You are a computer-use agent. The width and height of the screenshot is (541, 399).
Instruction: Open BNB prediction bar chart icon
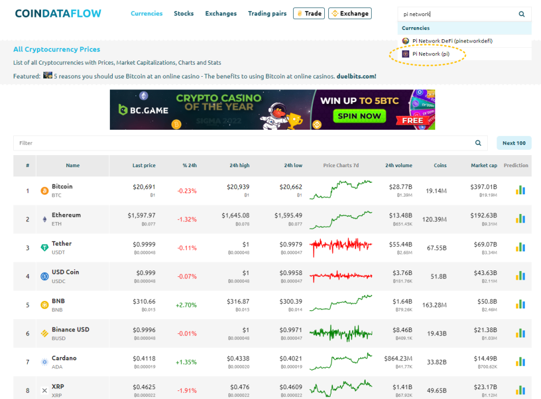click(520, 304)
